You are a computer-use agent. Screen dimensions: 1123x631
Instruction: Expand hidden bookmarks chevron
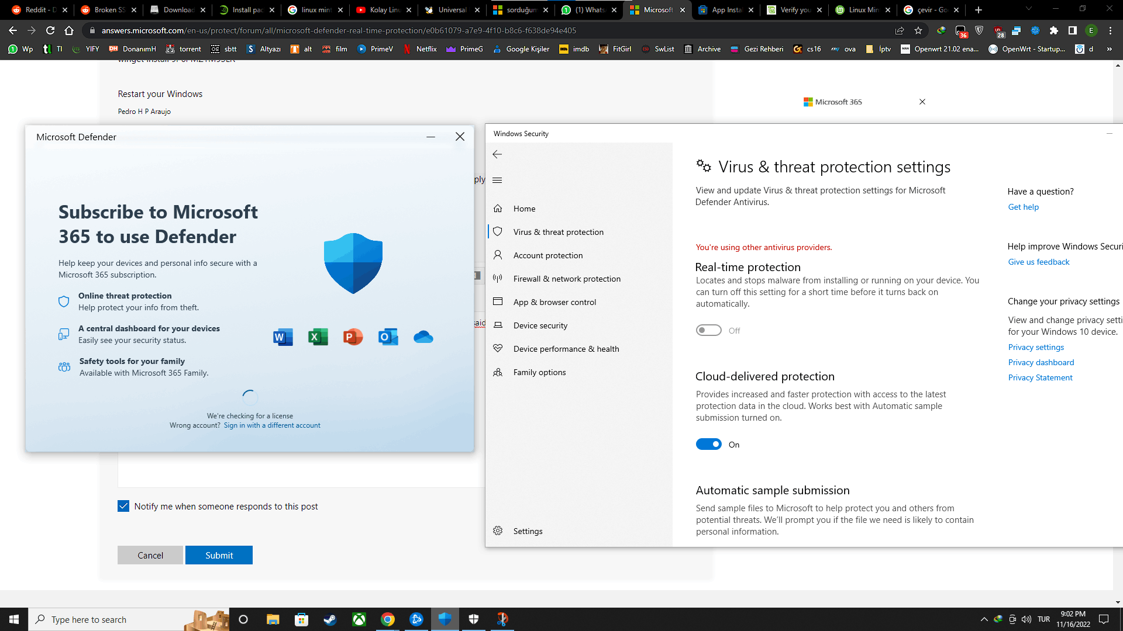[1109, 49]
